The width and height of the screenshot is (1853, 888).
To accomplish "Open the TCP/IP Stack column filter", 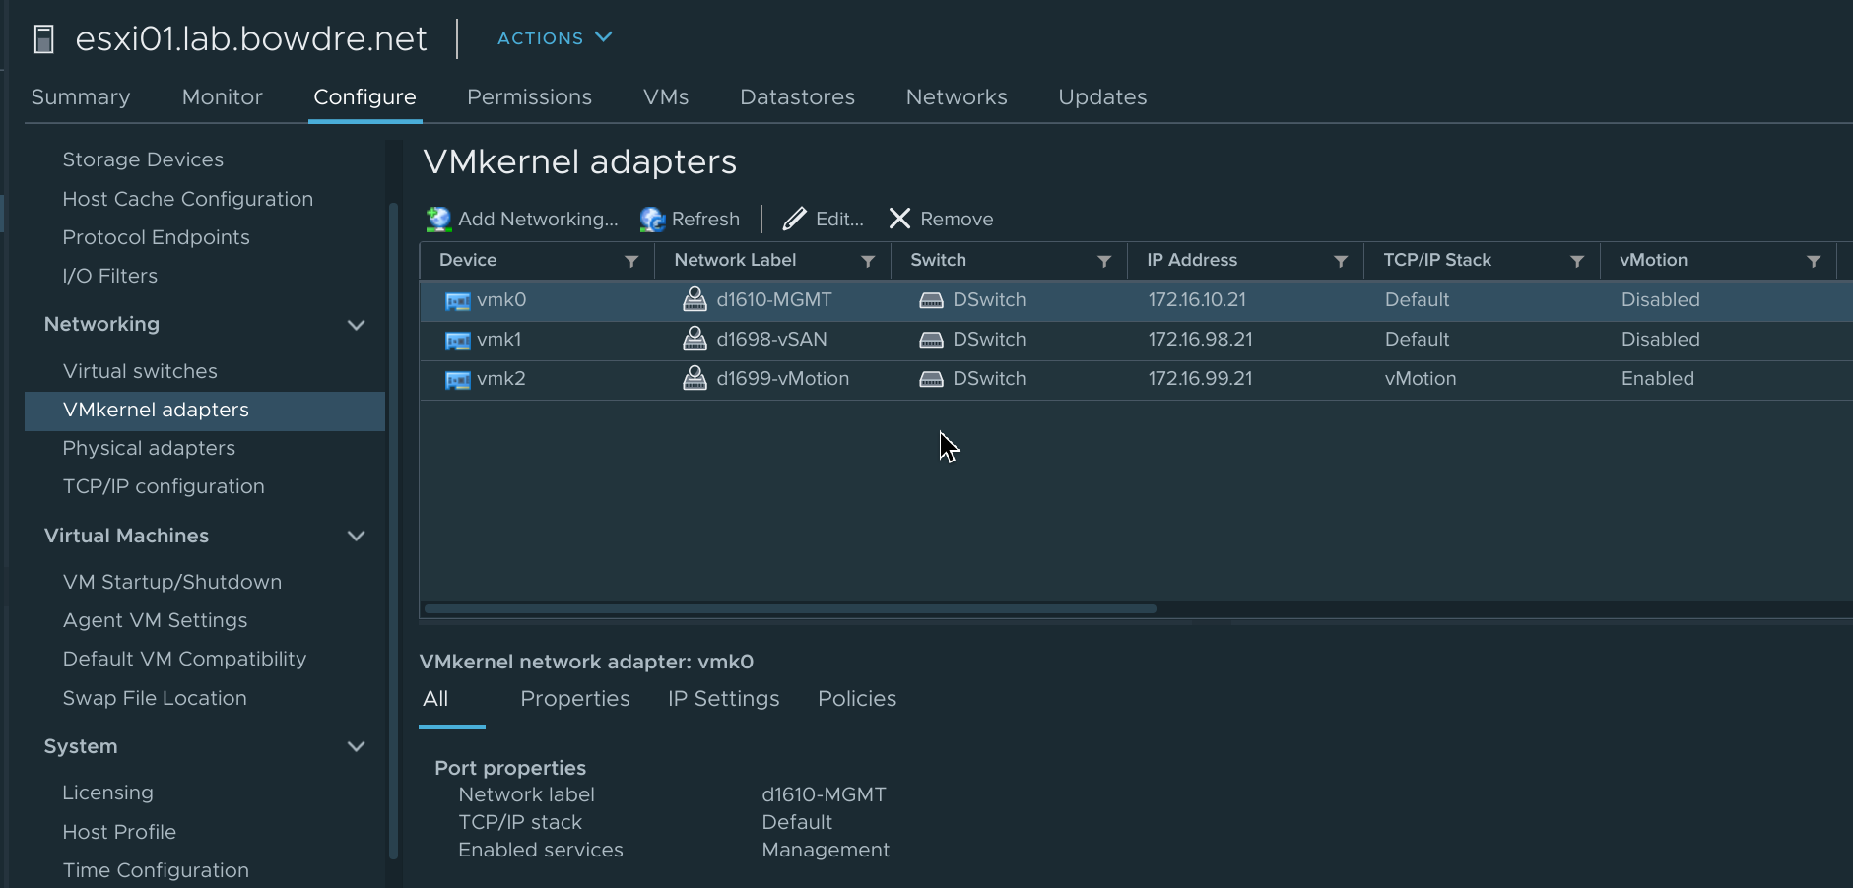I will pos(1577,261).
